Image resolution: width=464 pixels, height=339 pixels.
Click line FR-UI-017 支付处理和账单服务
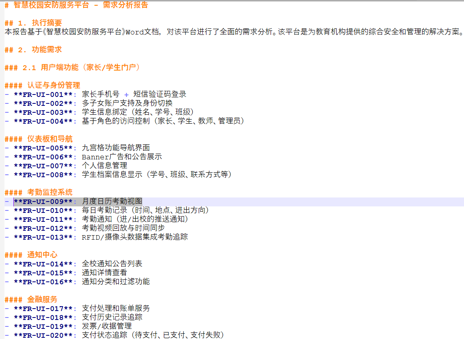coord(77,309)
